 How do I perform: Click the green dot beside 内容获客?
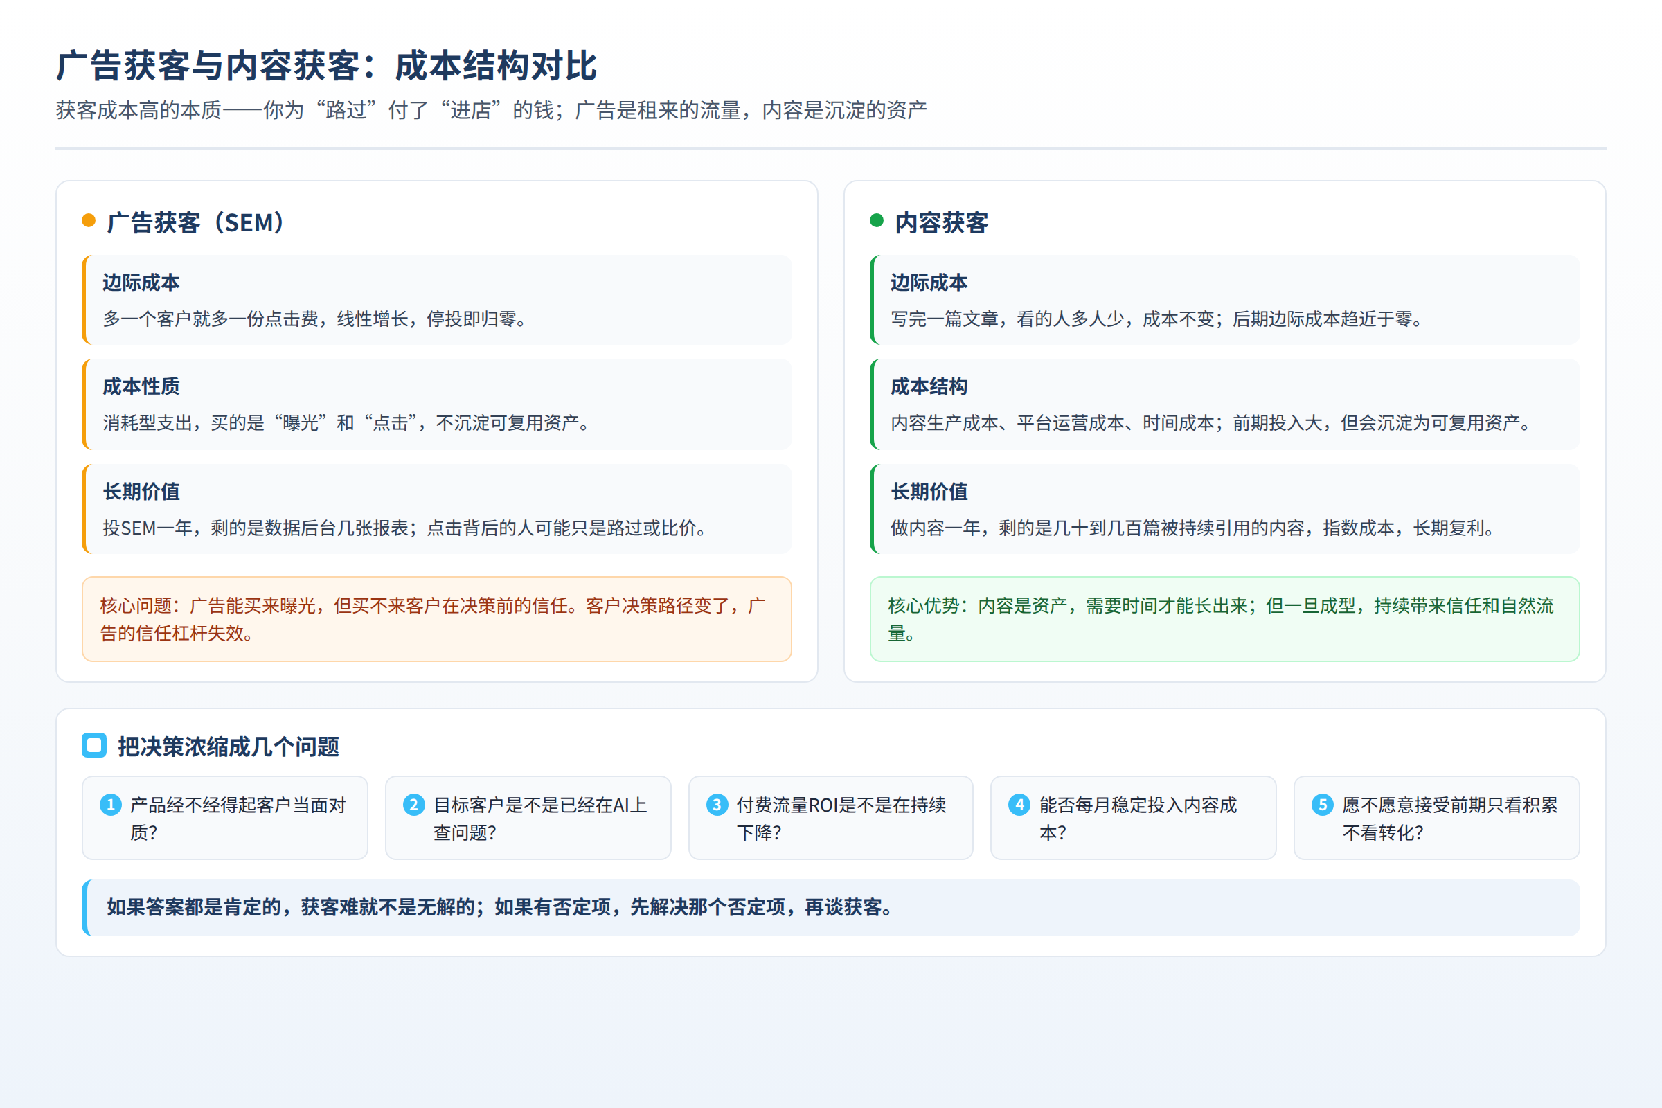pyautogui.click(x=877, y=220)
